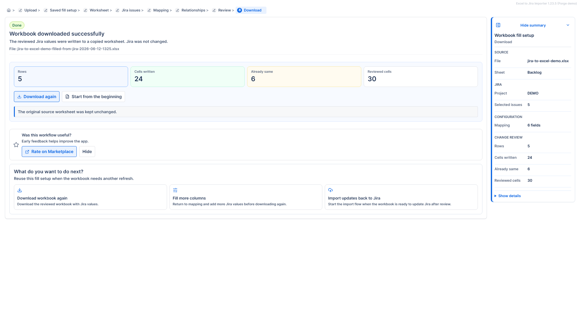Click Start from the beginning
580x326 pixels.
93,97
